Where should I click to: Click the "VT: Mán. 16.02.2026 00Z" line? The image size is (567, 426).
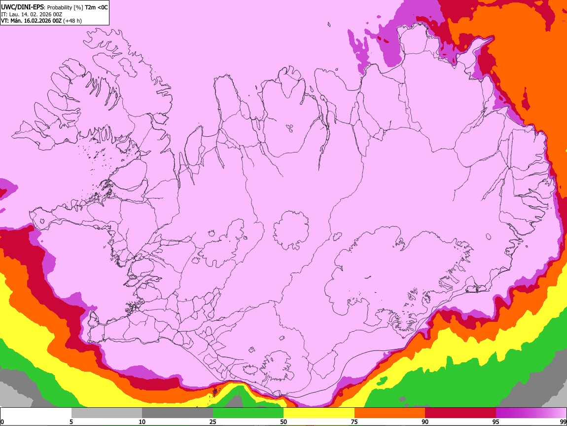pyautogui.click(x=32, y=21)
